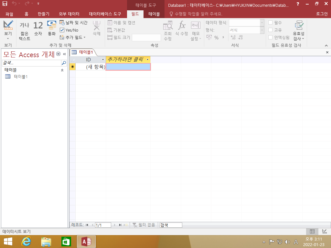Image resolution: width=331 pixels, height=248 pixels.
Task: Add a 짧은 텍스트 short text field
Action: tap(25, 31)
